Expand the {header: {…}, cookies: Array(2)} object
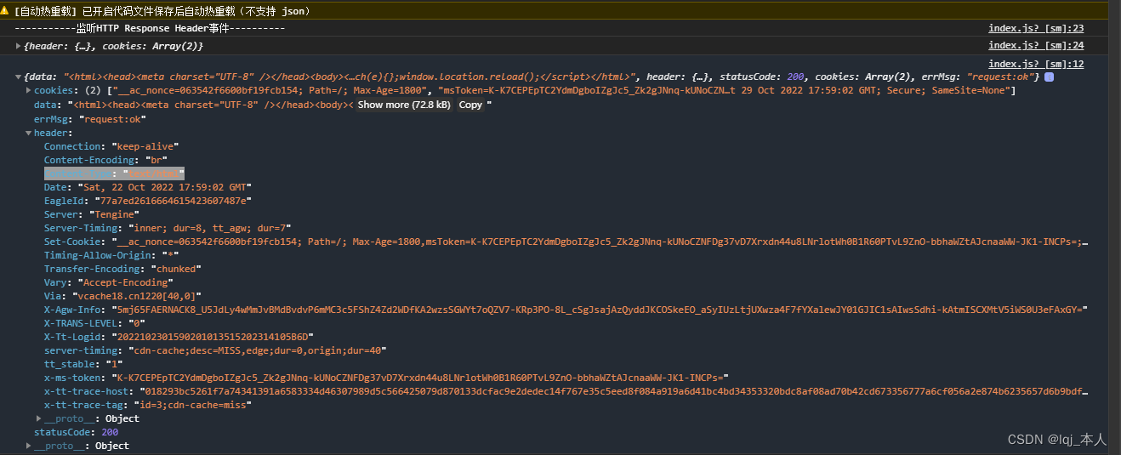 pyautogui.click(x=20, y=45)
